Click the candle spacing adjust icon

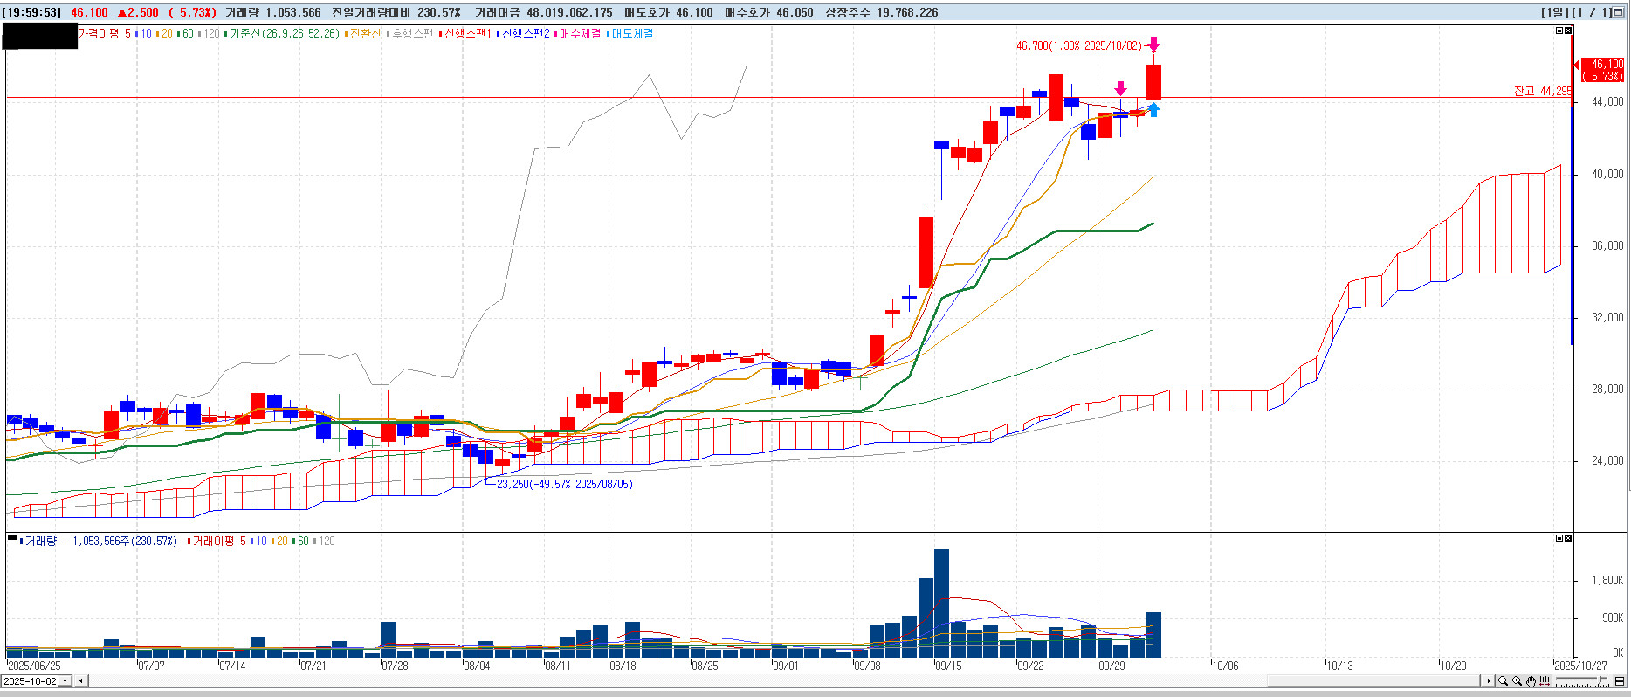[1545, 681]
